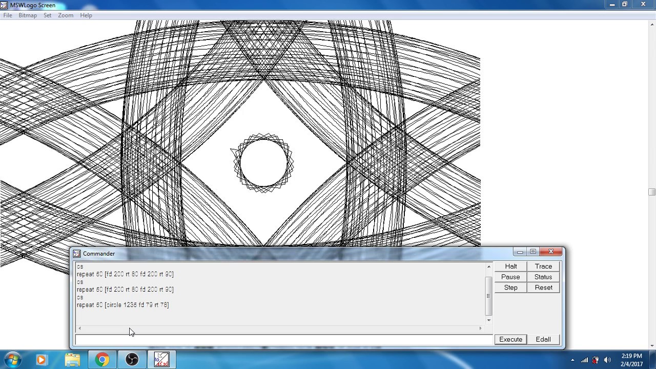Expand the Set menu
656x369 pixels.
point(47,15)
